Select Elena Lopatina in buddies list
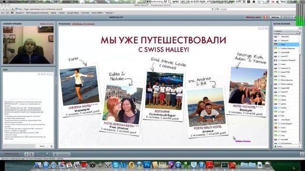This screenshot has height=171, width=305. point(286,84)
